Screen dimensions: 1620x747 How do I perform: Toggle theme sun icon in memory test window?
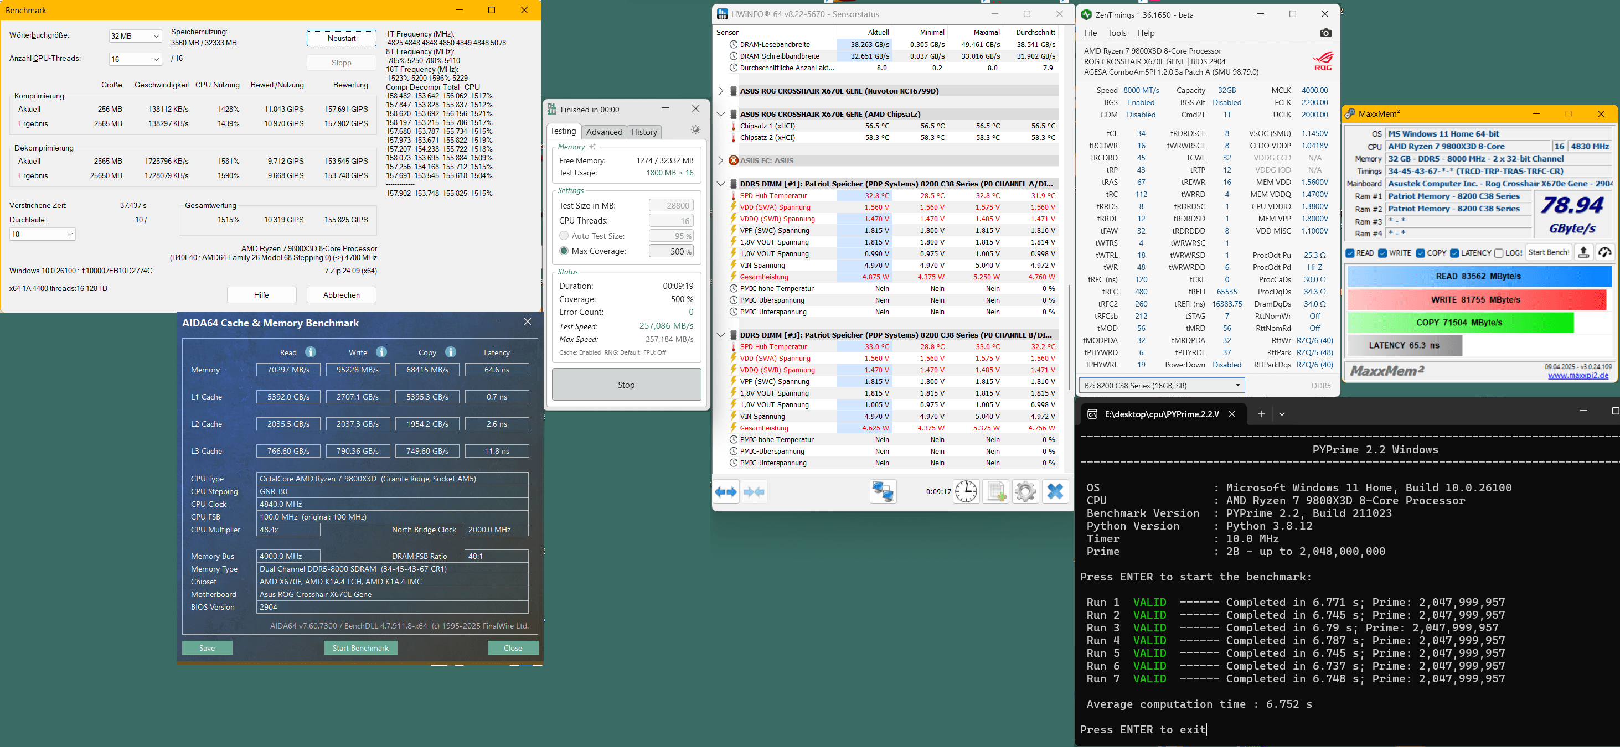[x=695, y=129]
